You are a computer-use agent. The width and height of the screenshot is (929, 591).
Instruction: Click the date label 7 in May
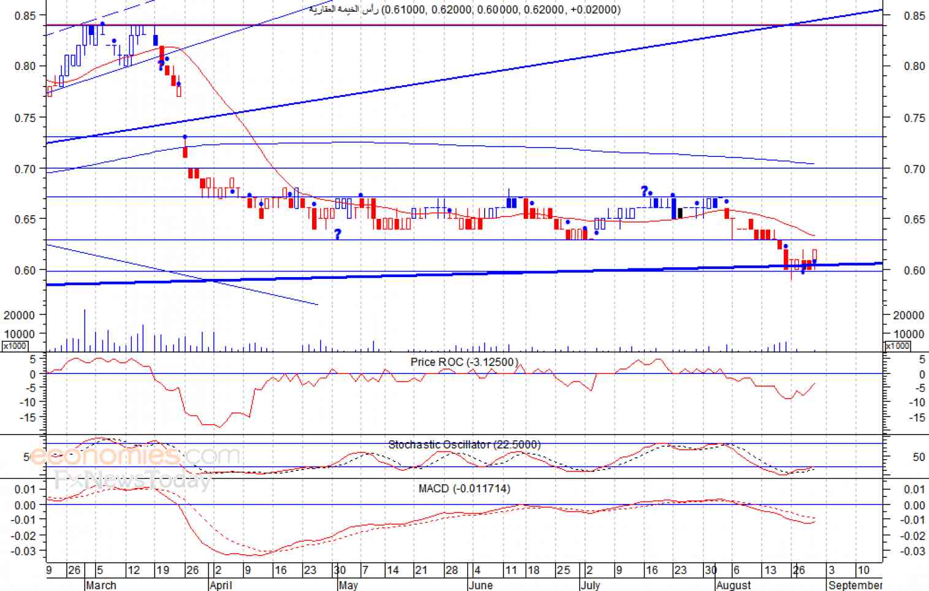(x=365, y=571)
